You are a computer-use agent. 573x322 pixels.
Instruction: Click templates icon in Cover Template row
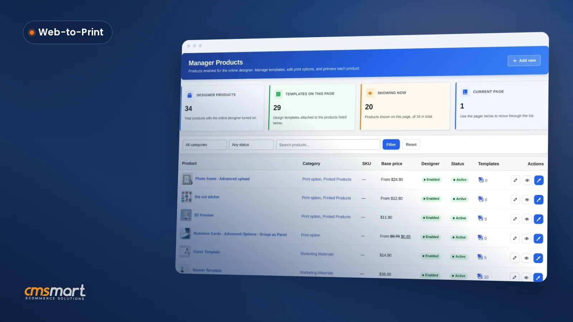pos(480,257)
